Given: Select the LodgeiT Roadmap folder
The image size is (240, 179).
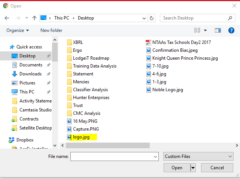Looking at the screenshot, I should (x=88, y=58).
